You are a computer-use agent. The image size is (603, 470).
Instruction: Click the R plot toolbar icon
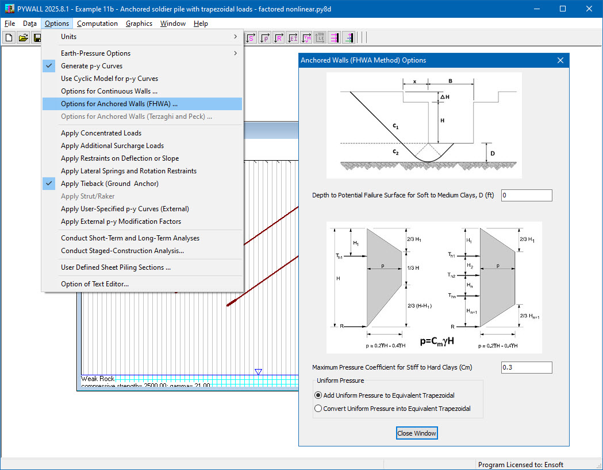point(279,37)
